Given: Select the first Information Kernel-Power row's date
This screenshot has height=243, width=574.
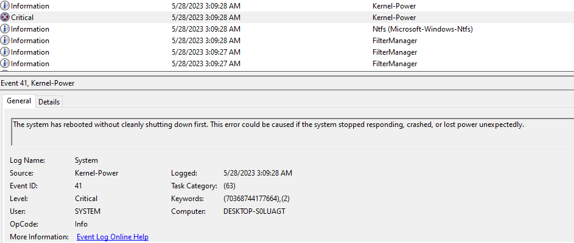Looking at the screenshot, I should 206,6.
